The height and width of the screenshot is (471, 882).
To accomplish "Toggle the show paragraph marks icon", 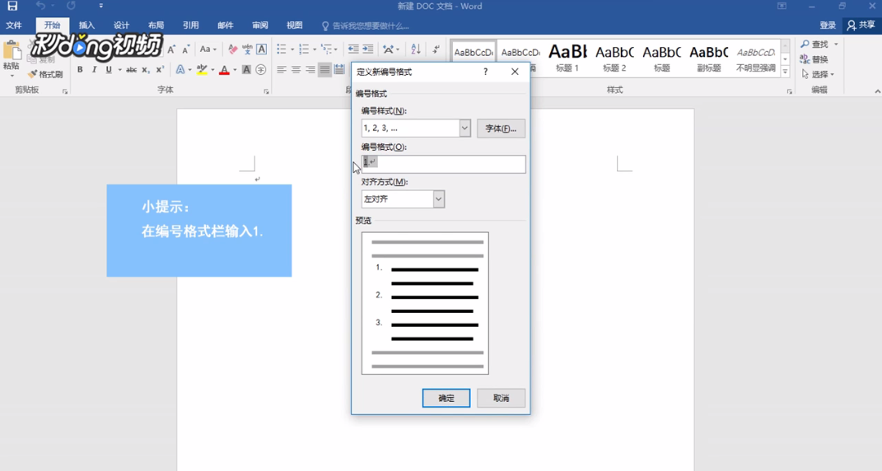I will [x=436, y=49].
